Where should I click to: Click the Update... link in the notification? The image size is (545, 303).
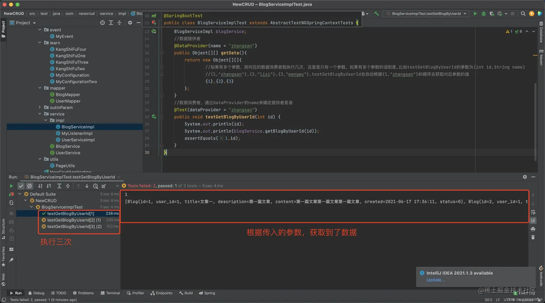tap(435, 280)
